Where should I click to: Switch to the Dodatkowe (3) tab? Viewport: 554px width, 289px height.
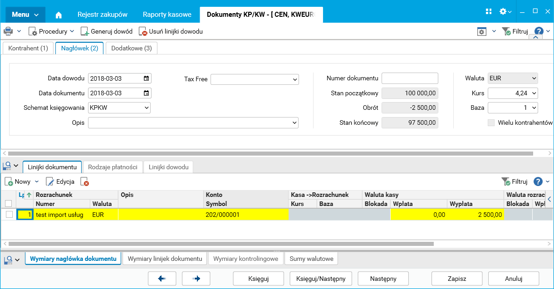[x=132, y=48]
